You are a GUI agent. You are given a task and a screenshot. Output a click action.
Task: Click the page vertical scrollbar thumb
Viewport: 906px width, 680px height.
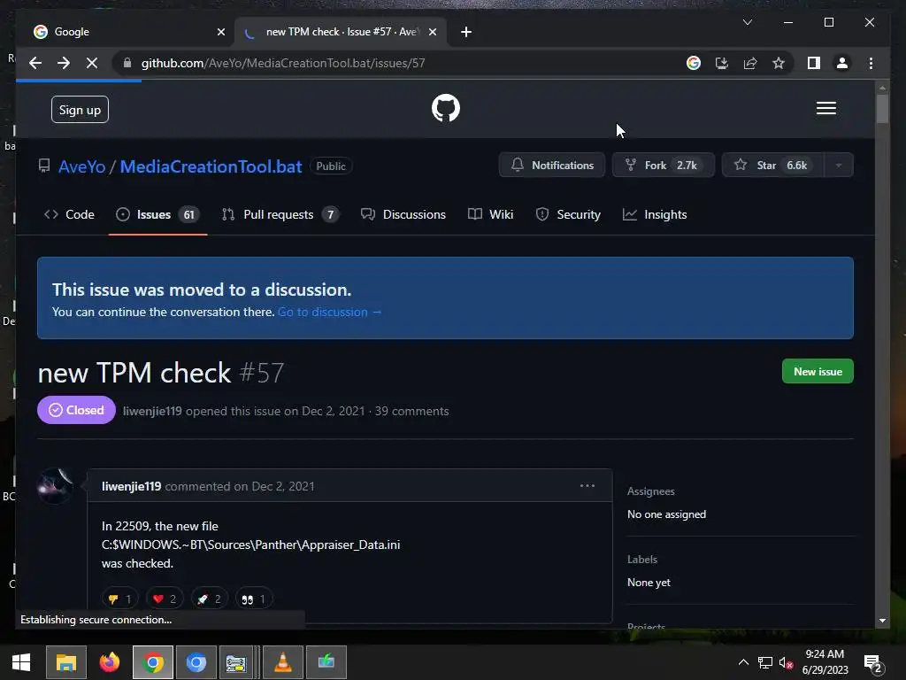click(x=882, y=108)
